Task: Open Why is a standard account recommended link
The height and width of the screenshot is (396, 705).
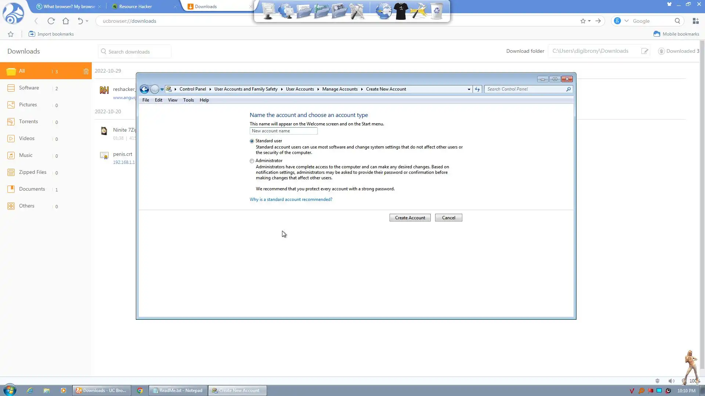Action: 291,199
